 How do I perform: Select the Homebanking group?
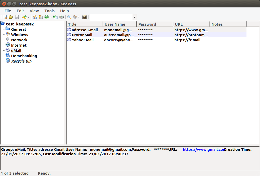coord(24,56)
